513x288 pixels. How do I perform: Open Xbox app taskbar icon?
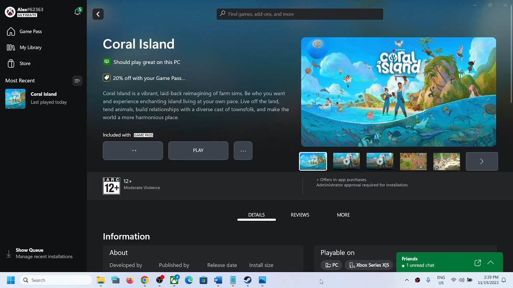174,280
